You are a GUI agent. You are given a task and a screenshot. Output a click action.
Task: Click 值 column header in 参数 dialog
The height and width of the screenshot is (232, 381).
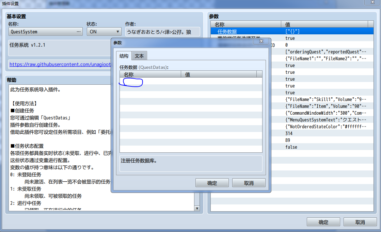219,74
